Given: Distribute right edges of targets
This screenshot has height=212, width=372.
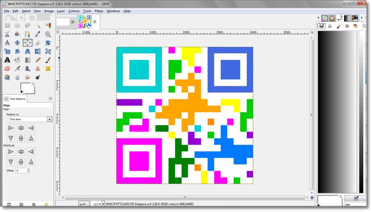Looking at the screenshot, I should point(31,151).
